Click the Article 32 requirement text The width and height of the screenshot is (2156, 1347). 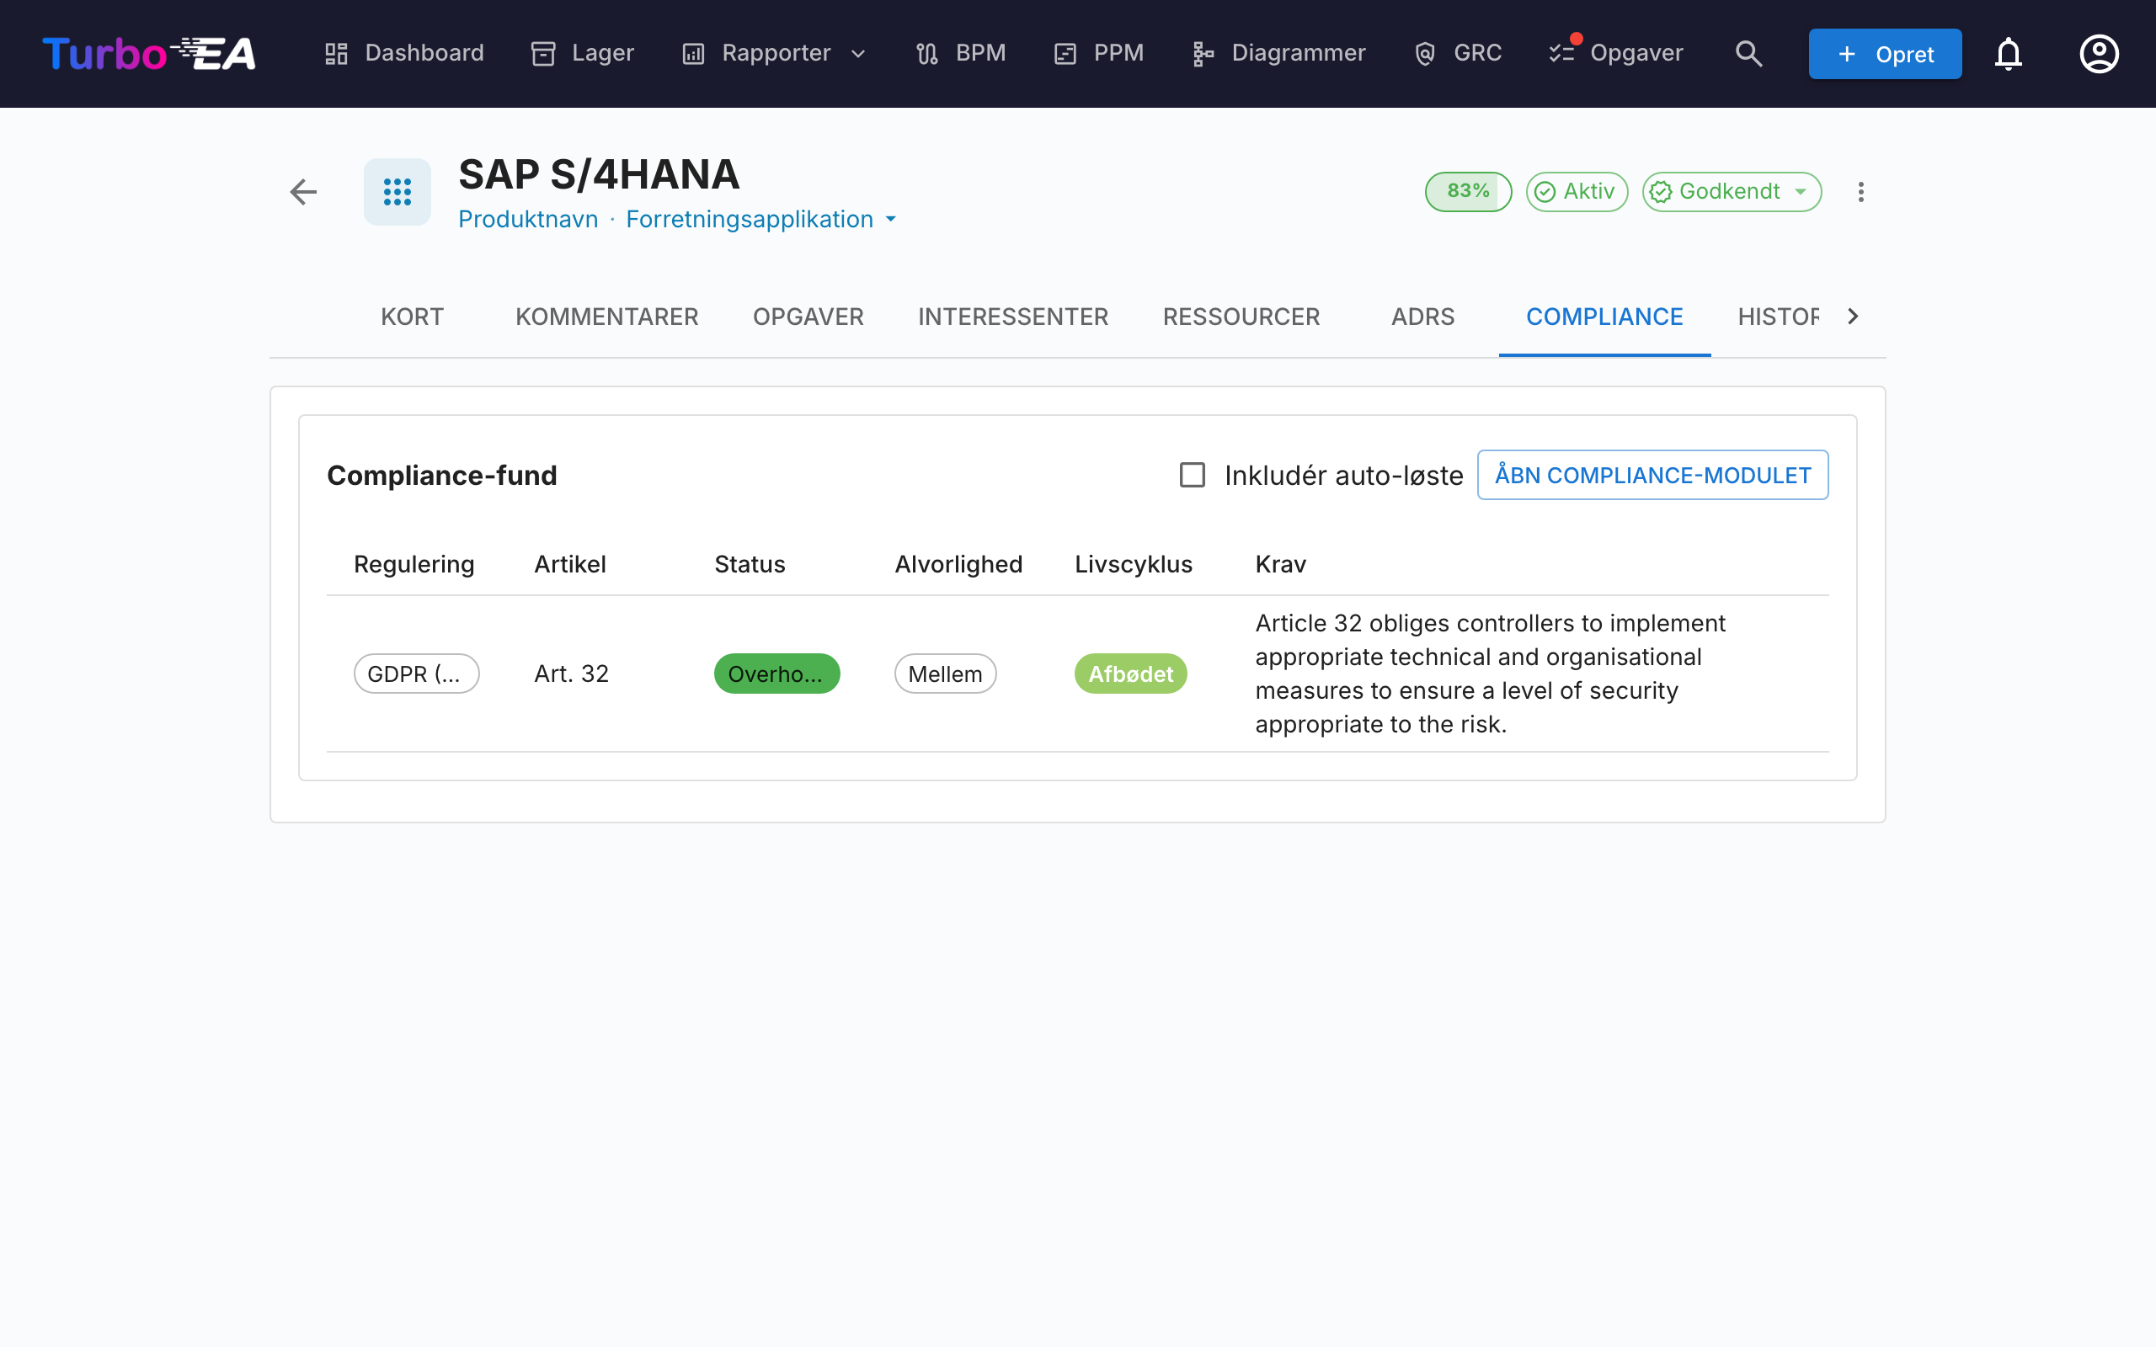point(1491,673)
